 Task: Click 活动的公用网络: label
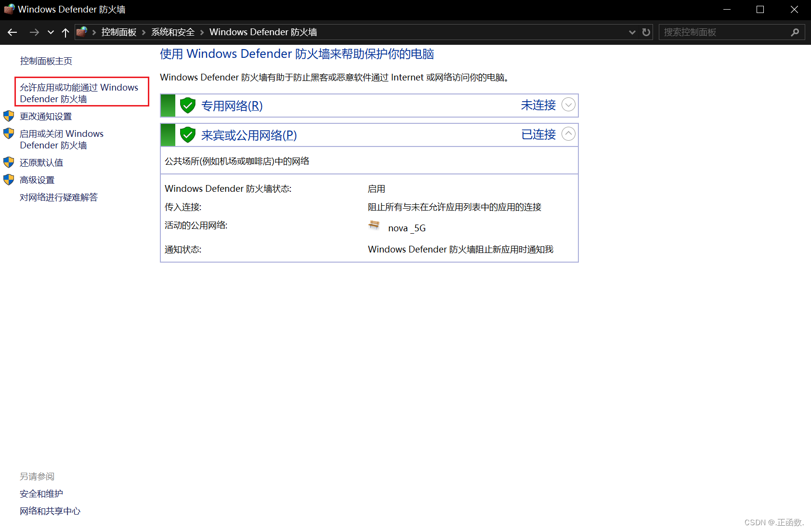196,226
